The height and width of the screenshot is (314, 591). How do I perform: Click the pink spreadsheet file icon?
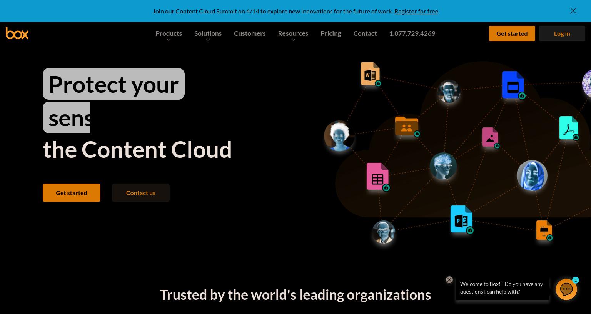click(377, 177)
